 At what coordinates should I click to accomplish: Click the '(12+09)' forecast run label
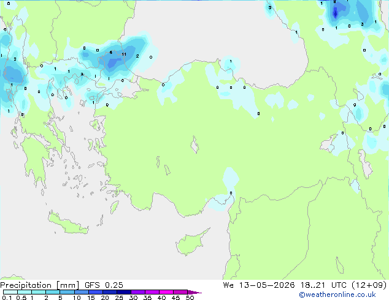pyautogui.click(x=369, y=285)
